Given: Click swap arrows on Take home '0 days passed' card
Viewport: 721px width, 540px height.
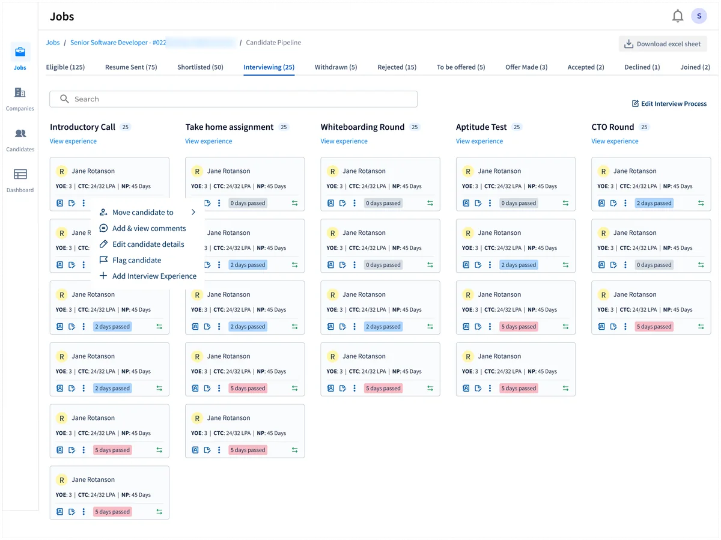Looking at the screenshot, I should pos(294,203).
